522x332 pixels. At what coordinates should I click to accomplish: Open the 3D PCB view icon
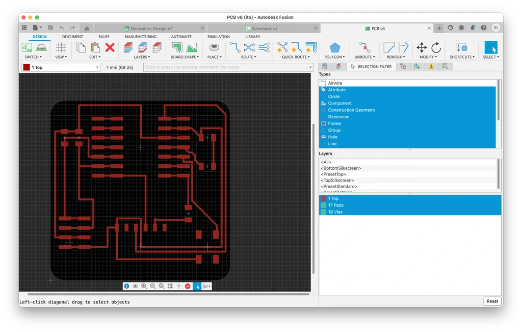point(41,47)
